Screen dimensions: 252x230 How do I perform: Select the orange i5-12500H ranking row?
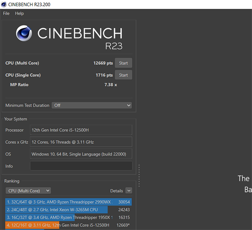coord(68,225)
